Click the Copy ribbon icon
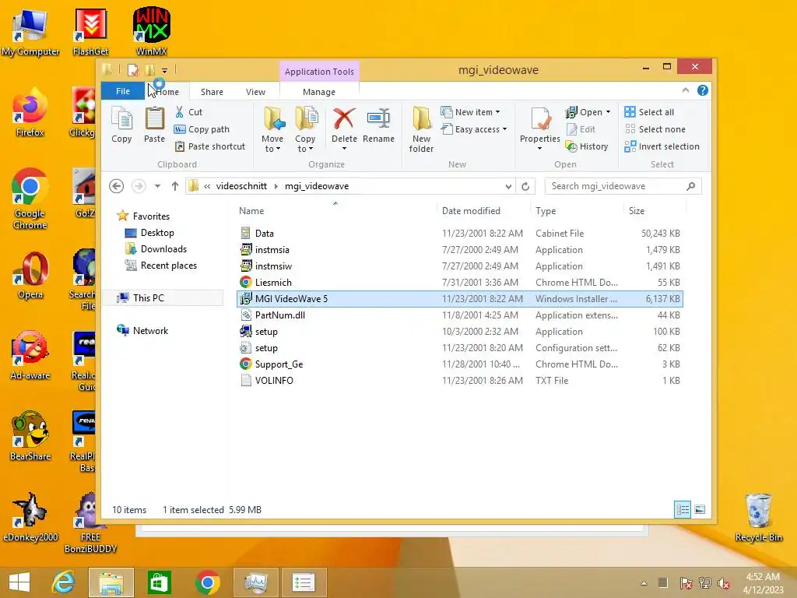This screenshot has height=598, width=797. [x=121, y=125]
